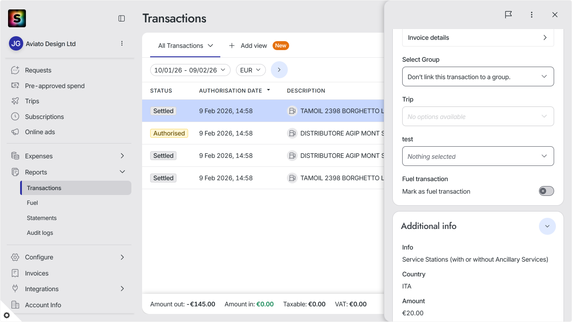Flag this transaction in detail panel
This screenshot has width=572, height=322.
(509, 15)
